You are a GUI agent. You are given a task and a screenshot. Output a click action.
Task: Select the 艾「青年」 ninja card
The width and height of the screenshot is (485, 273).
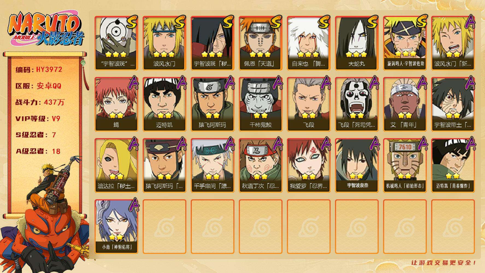pos(405,104)
